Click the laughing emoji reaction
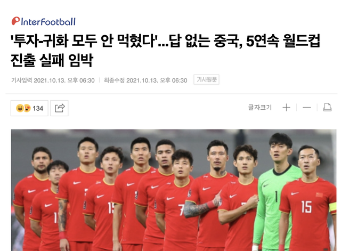341x251 pixels. (x=20, y=108)
